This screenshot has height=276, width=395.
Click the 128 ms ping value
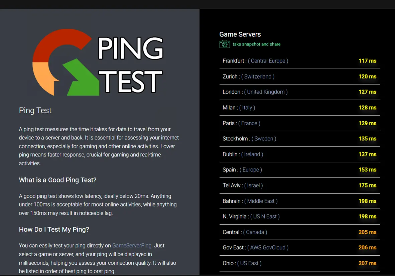click(367, 108)
